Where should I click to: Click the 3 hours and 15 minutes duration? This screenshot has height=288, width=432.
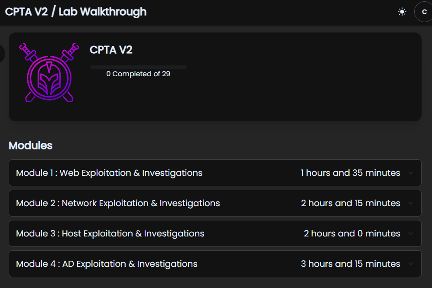pos(351,264)
